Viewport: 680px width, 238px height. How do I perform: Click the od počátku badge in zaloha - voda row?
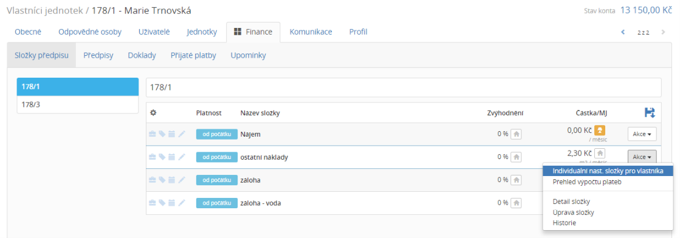(x=217, y=202)
